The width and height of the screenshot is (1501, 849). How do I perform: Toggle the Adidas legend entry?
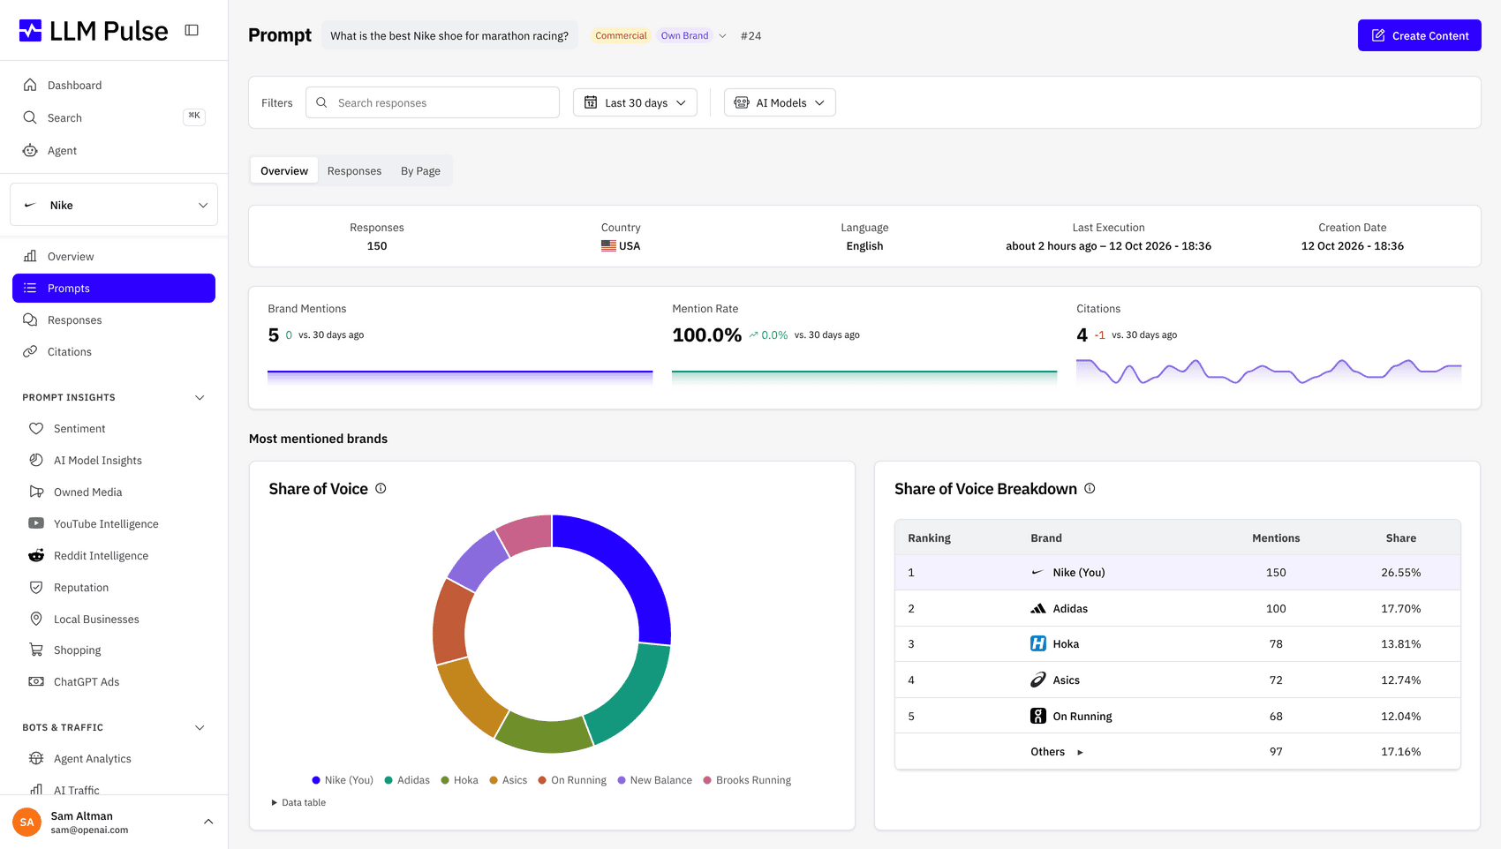click(x=407, y=780)
